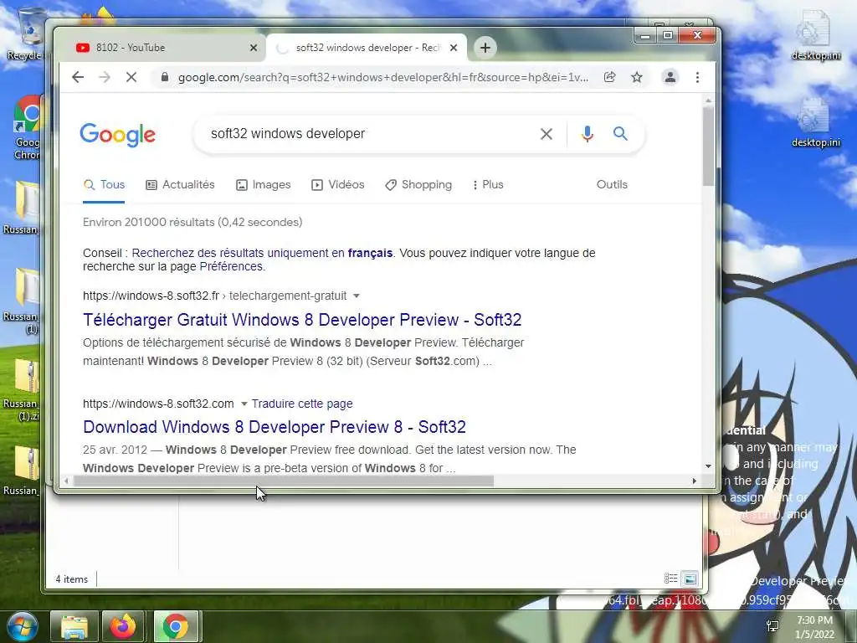Image resolution: width=857 pixels, height=643 pixels.
Task: Stop loading the page
Action: coord(131,77)
